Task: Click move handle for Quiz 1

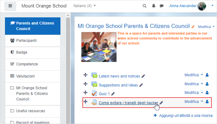Action: [85, 93]
